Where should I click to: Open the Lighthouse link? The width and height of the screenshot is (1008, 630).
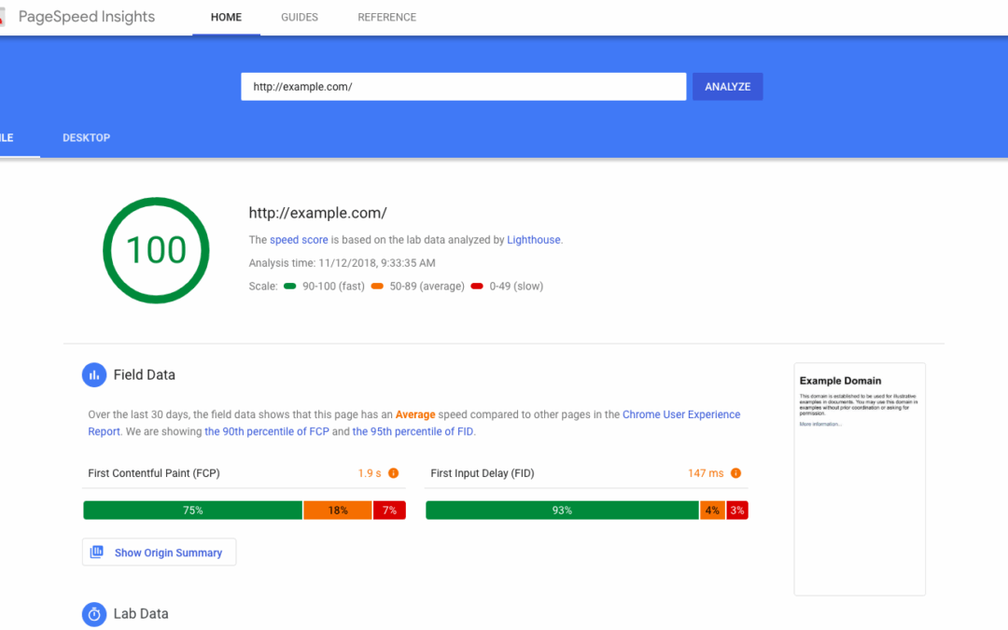coord(534,240)
